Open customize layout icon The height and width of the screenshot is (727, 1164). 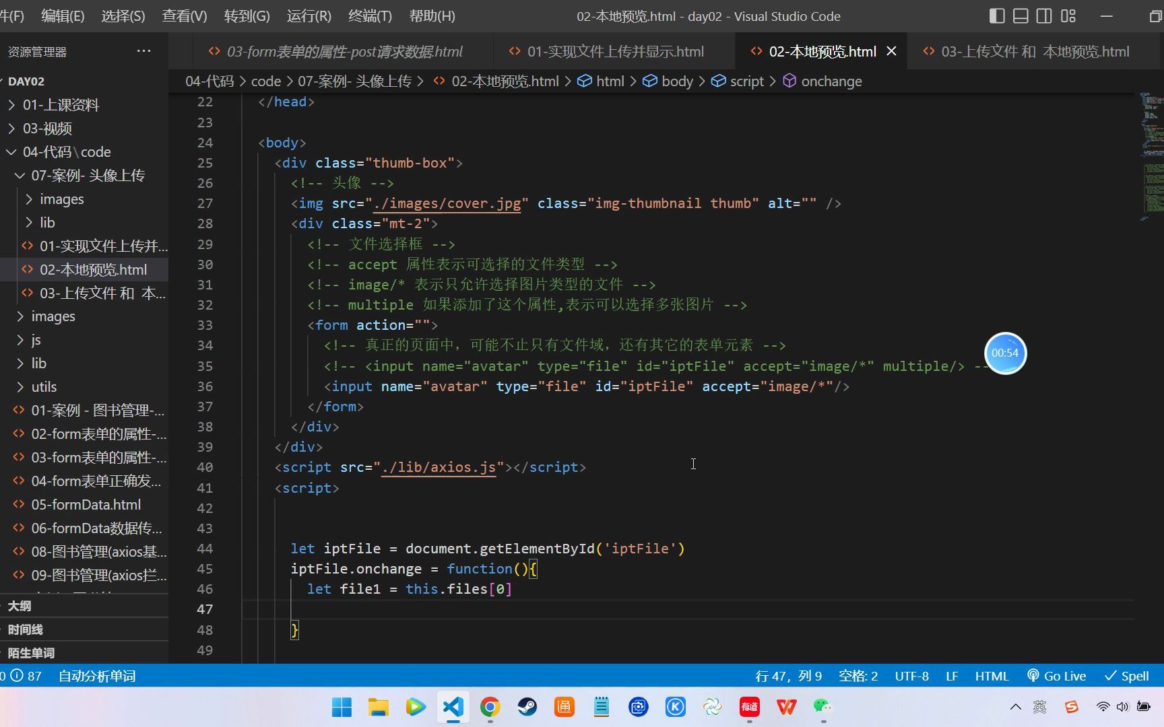(x=1068, y=16)
